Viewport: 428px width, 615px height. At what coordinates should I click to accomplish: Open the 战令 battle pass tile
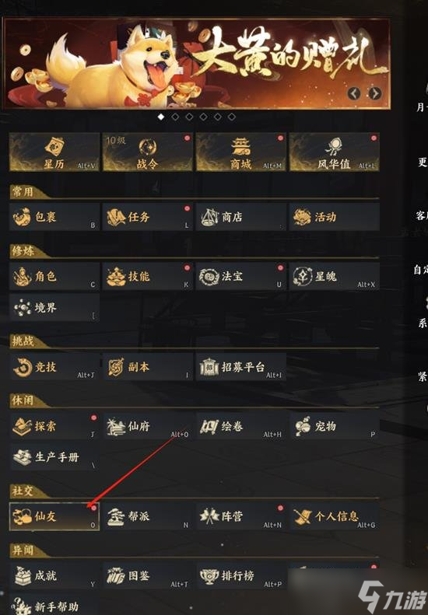[x=148, y=152]
